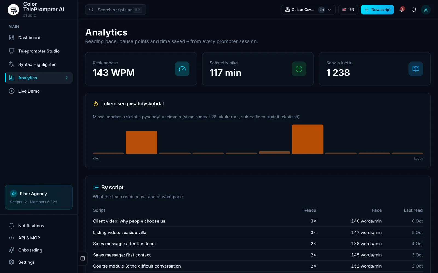Image resolution: width=438 pixels, height=273 pixels.
Task: Click the tallest orange pause-point bar
Action: click(307, 139)
